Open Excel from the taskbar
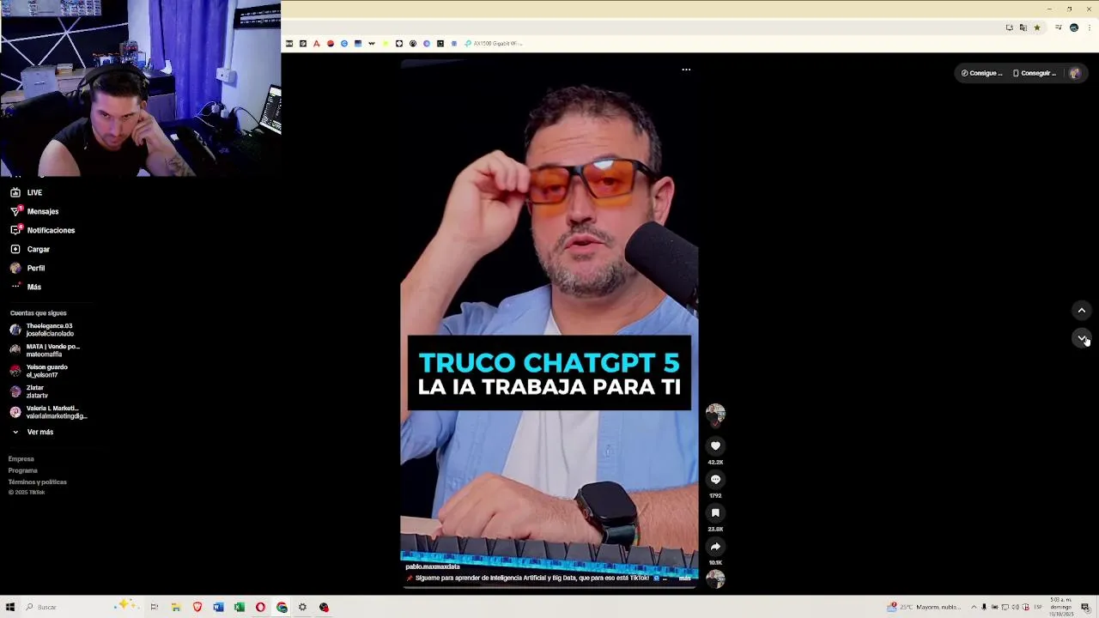This screenshot has width=1099, height=618. pos(240,607)
